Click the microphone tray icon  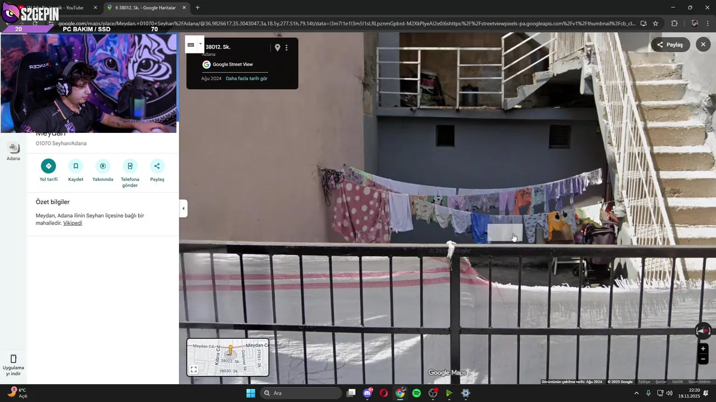click(x=648, y=393)
